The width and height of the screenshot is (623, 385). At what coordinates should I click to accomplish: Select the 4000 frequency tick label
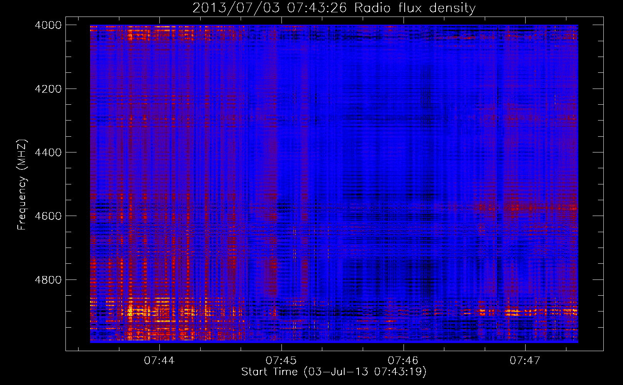click(48, 25)
